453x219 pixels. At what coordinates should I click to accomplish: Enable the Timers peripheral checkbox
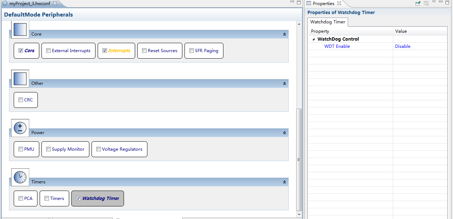point(46,199)
